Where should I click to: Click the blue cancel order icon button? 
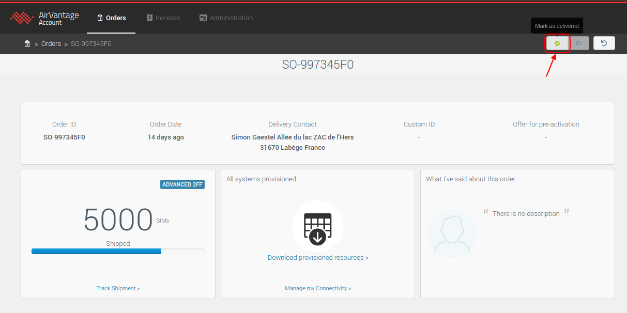[x=578, y=43]
